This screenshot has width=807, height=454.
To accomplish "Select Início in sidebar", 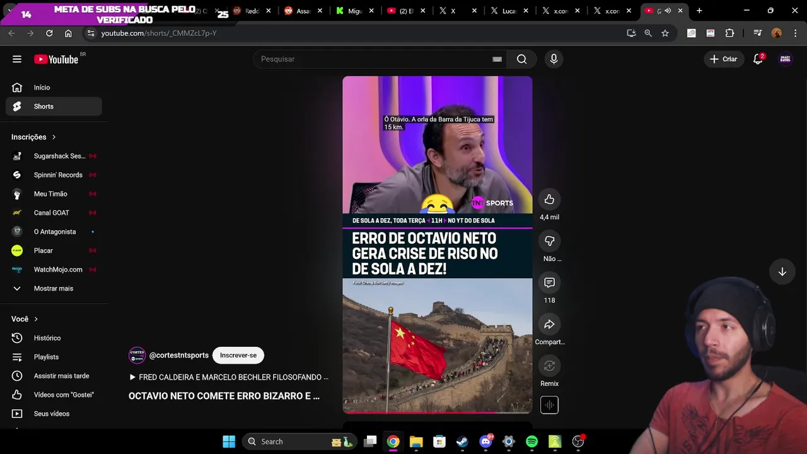I will coord(54,88).
